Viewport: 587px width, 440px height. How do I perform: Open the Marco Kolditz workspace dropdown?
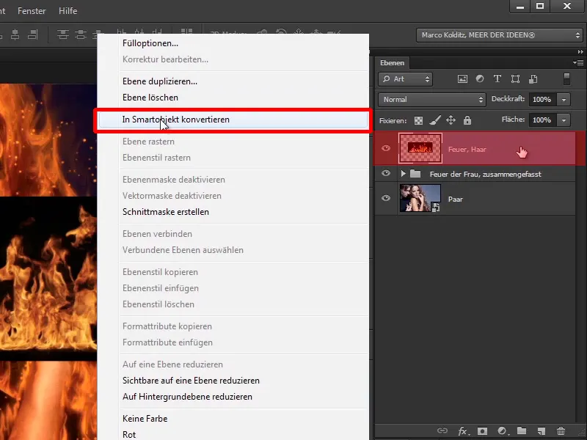coord(500,35)
